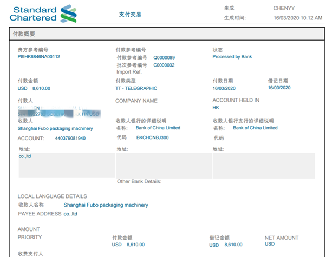Click the ACCOUNT: label
Screen dimensions: 325x257
pyautogui.click(x=31, y=139)
